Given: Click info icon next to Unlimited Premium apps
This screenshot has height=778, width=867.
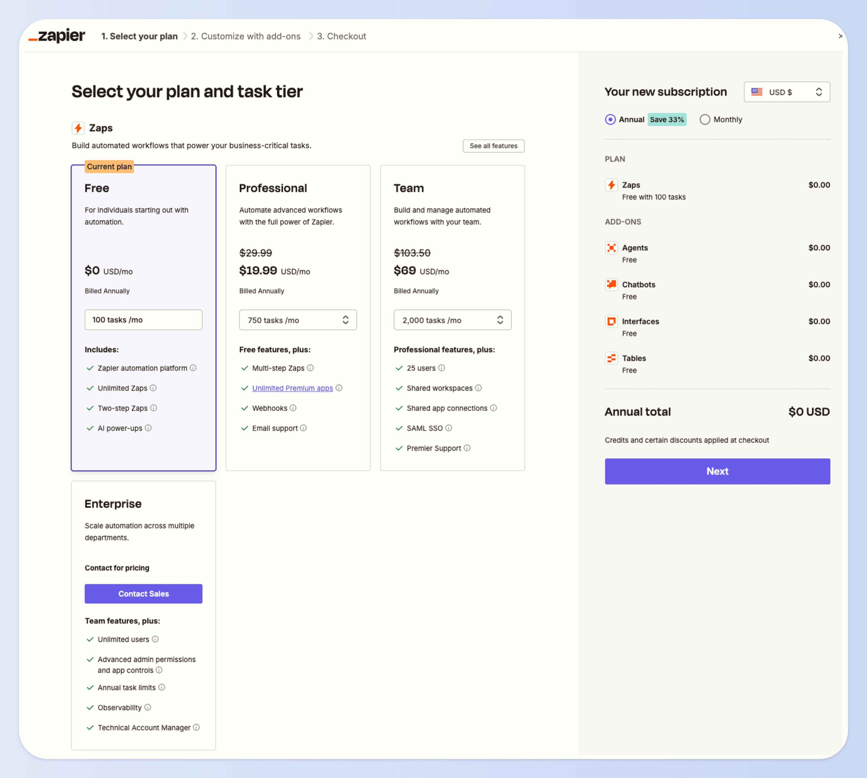Looking at the screenshot, I should click(x=339, y=388).
